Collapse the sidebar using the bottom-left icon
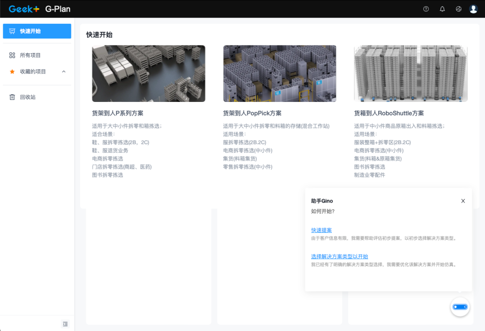The image size is (485, 331). coord(65,324)
